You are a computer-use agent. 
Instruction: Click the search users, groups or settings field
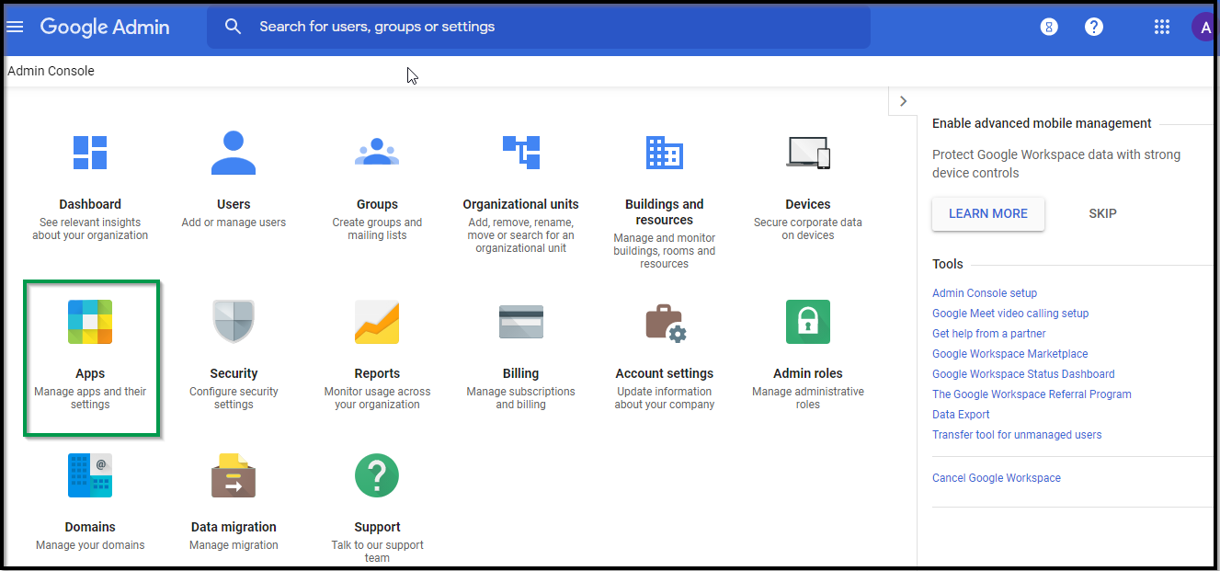click(539, 27)
